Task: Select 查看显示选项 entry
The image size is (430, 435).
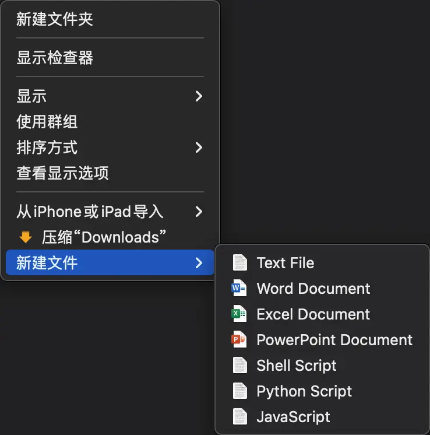Action: 110,173
